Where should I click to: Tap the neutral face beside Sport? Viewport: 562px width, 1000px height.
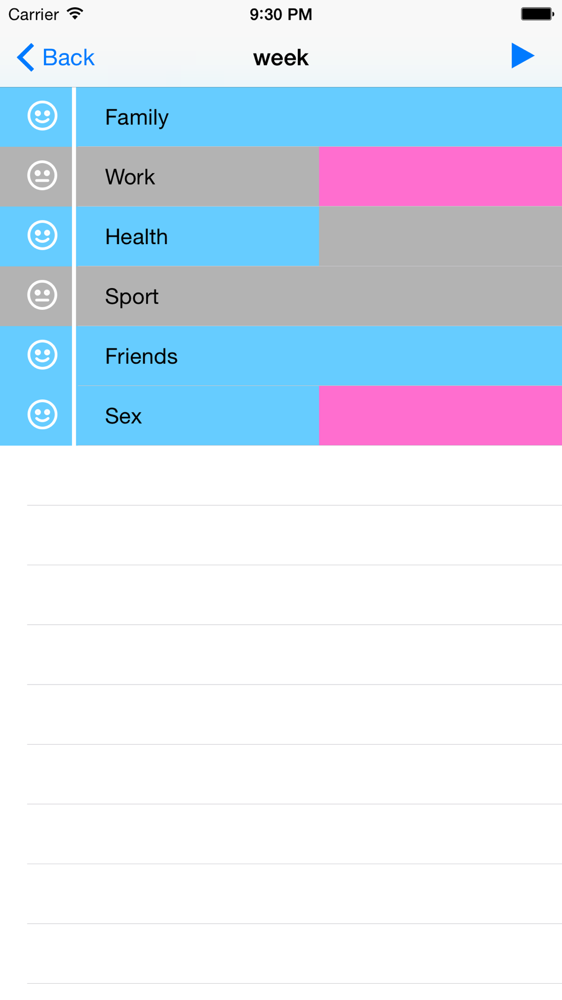[43, 295]
